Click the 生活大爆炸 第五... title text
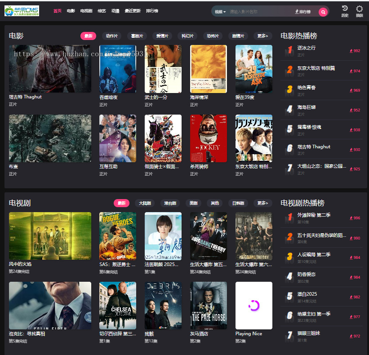Screen dimensions: 369x355 point(208,264)
